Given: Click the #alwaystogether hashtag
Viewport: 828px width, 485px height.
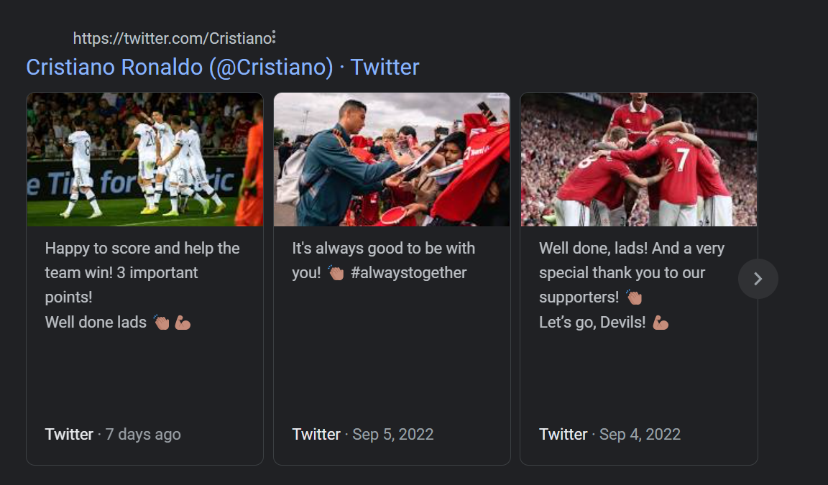Looking at the screenshot, I should tap(409, 273).
